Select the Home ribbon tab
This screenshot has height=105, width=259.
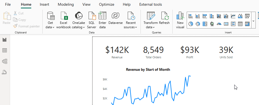coord(26,4)
